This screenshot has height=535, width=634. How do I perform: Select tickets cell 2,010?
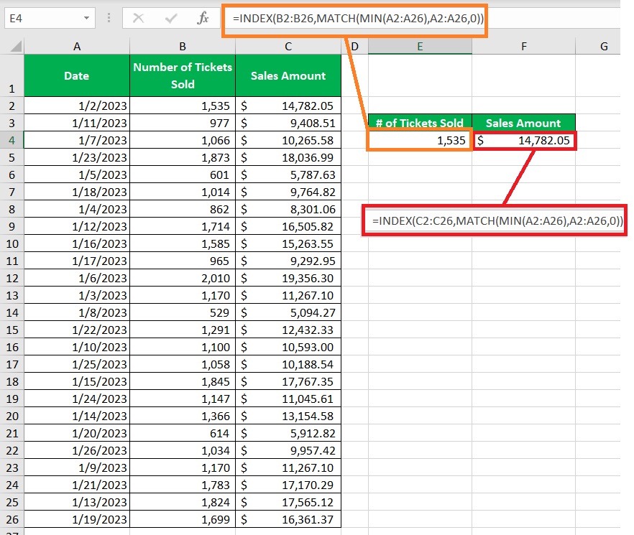coord(183,278)
